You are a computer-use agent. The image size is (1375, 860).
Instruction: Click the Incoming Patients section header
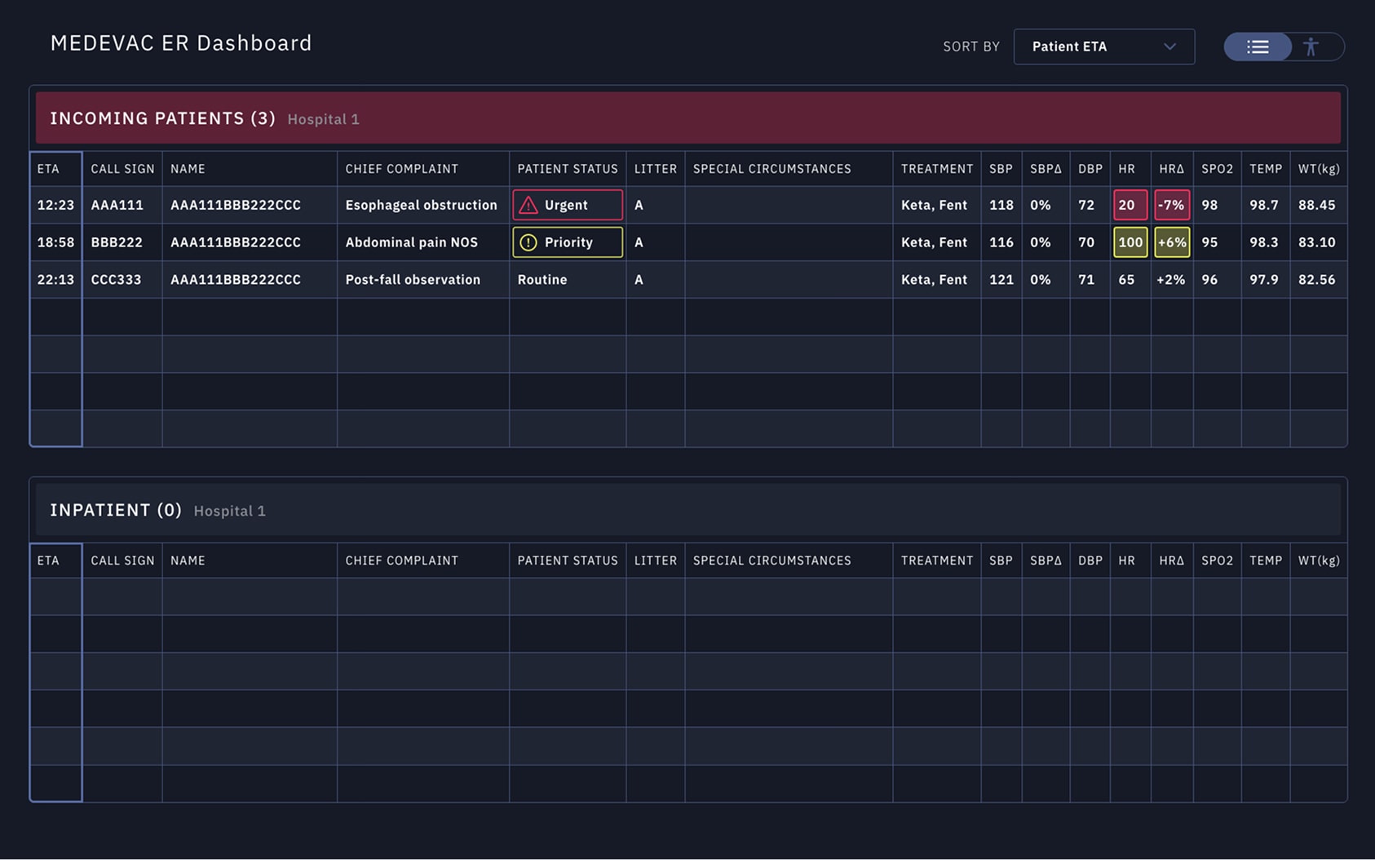[x=163, y=118]
